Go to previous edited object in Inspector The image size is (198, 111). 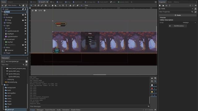(190, 6)
